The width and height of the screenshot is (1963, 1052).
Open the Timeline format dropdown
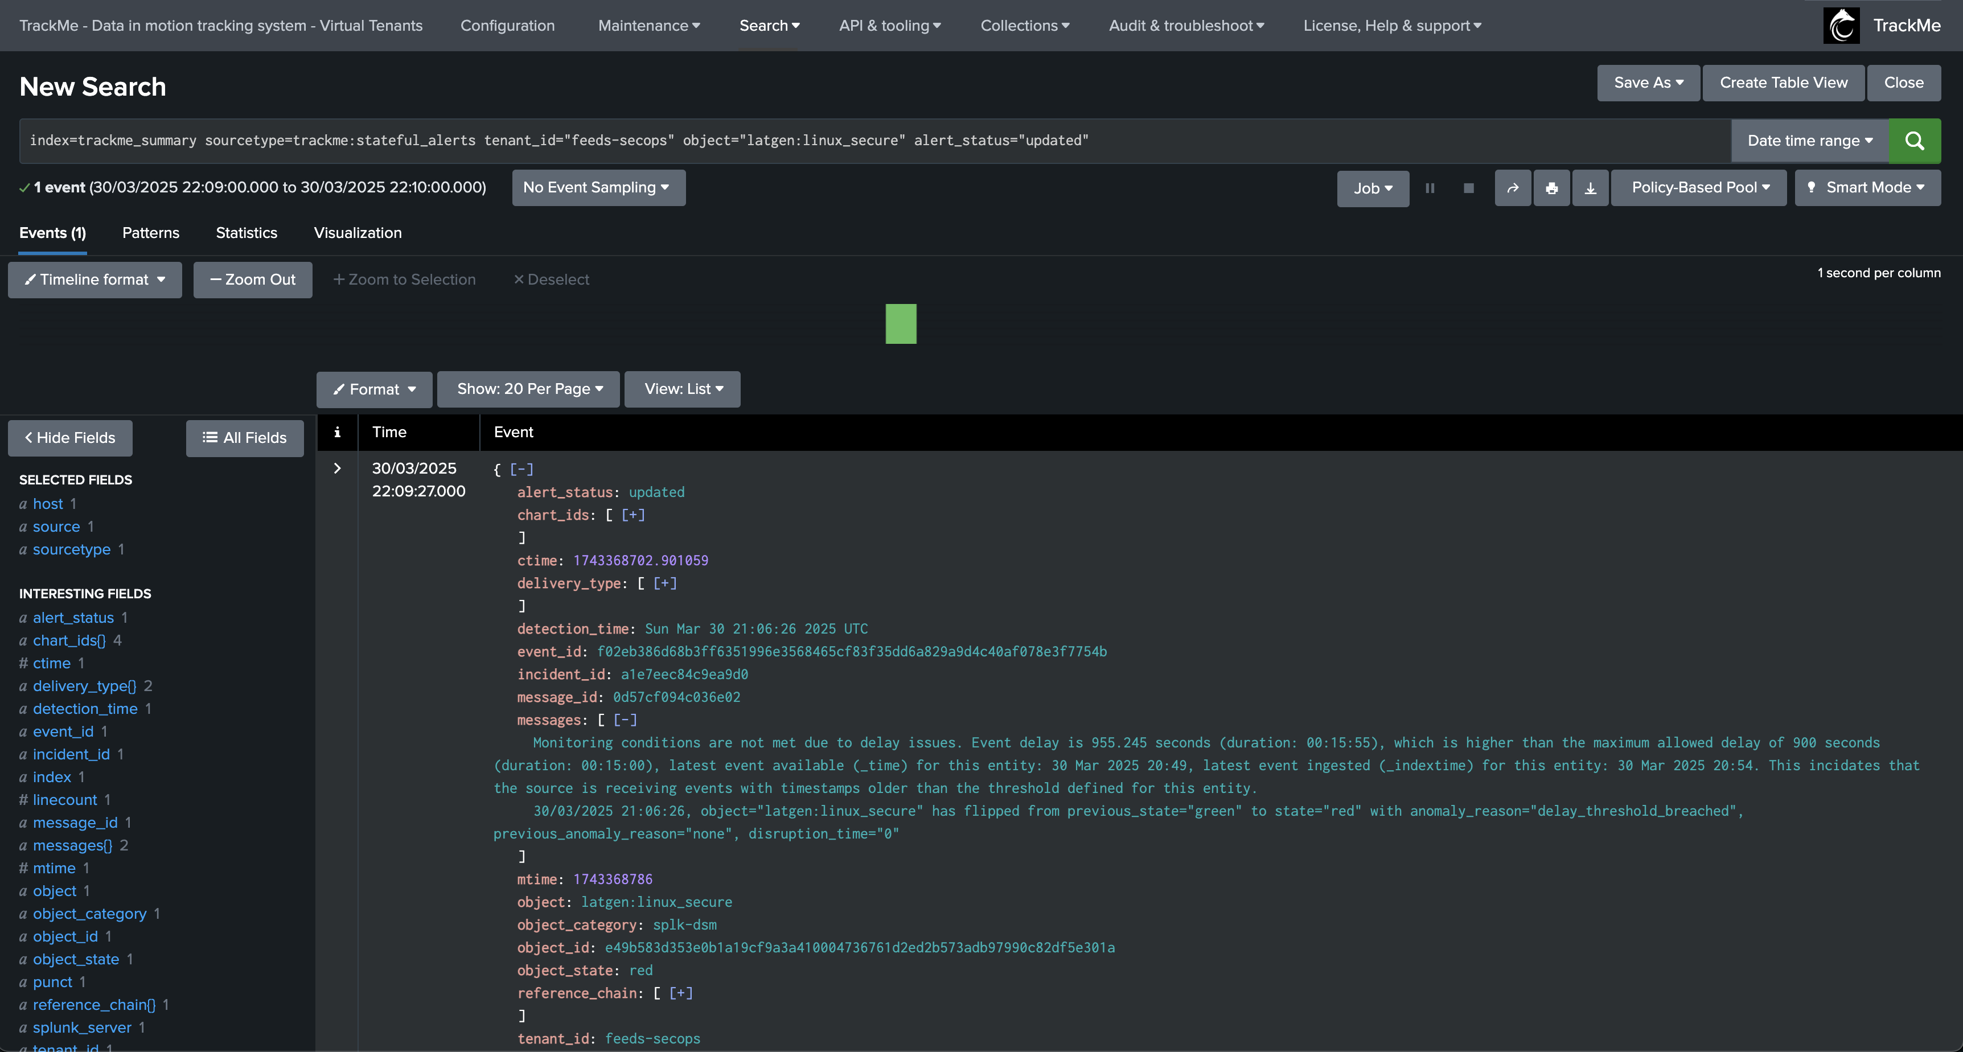click(x=95, y=280)
